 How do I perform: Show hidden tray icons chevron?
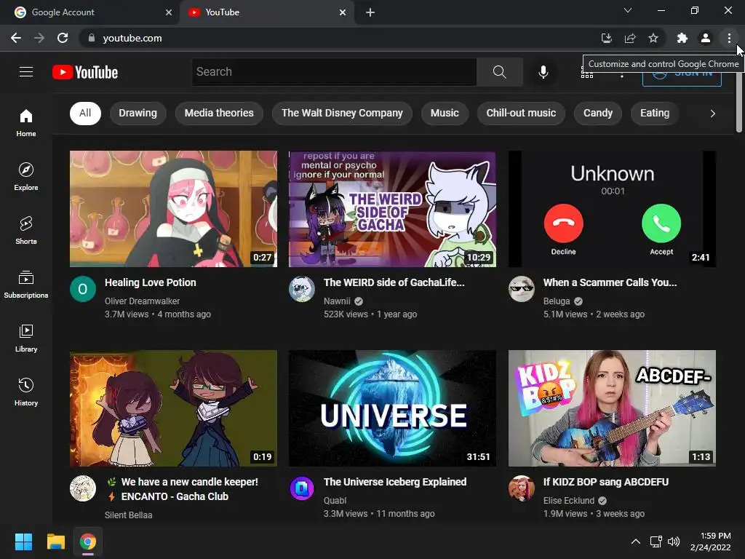pyautogui.click(x=636, y=542)
